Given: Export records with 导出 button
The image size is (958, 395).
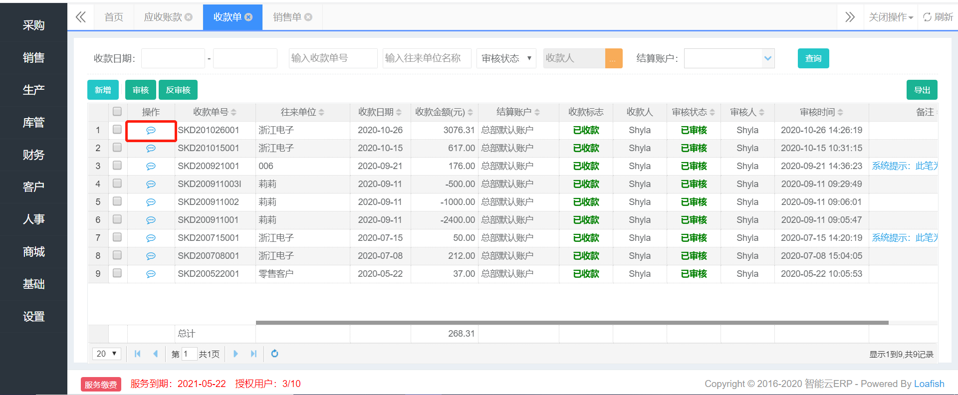Looking at the screenshot, I should [x=922, y=90].
